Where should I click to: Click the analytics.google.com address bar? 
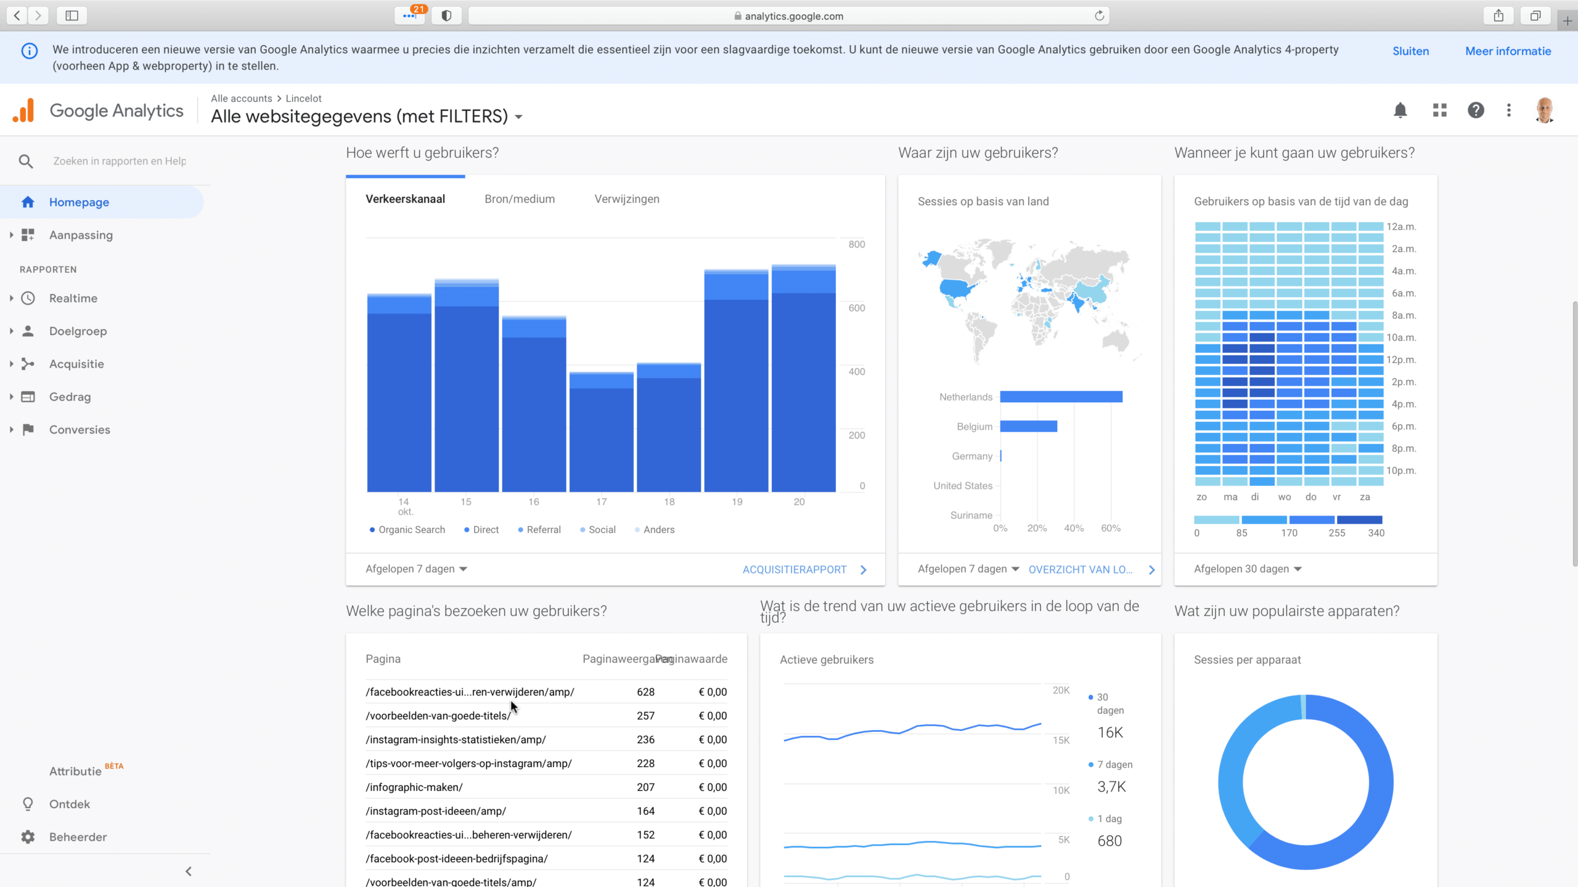click(789, 15)
